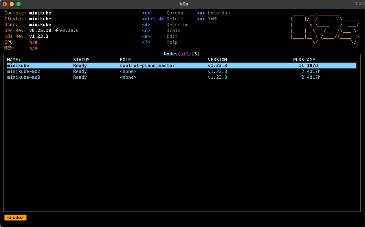The height and width of the screenshot is (227, 365).
Task: Click the <ctrl-d> key hint
Action: tap(153, 19)
